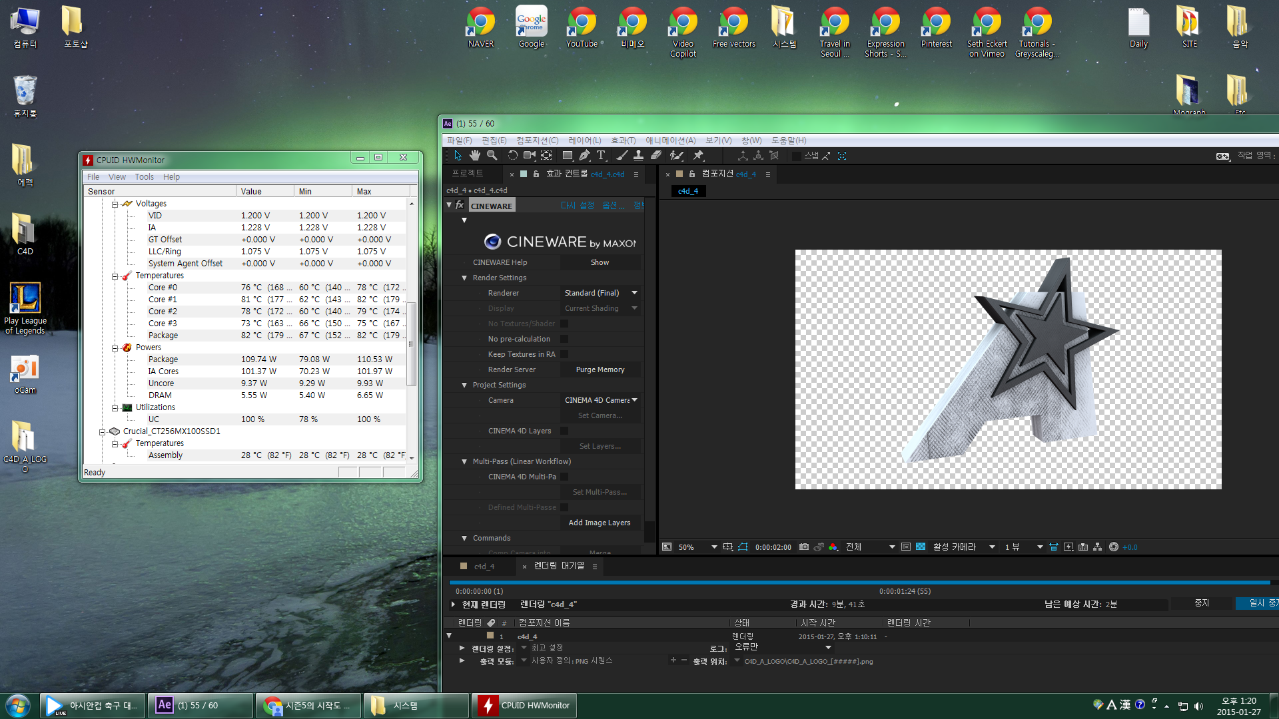Toggle the transparency grid button

coord(921,547)
